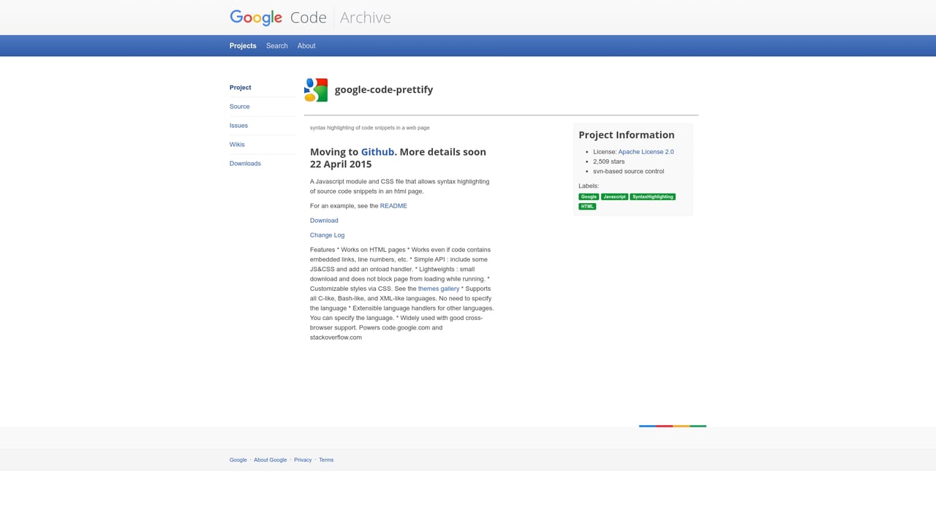Screen dimensions: 936x526
Task: Open the Search navigation item
Action: click(276, 45)
